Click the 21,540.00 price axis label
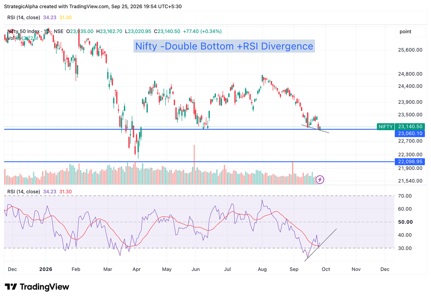 tap(410, 181)
